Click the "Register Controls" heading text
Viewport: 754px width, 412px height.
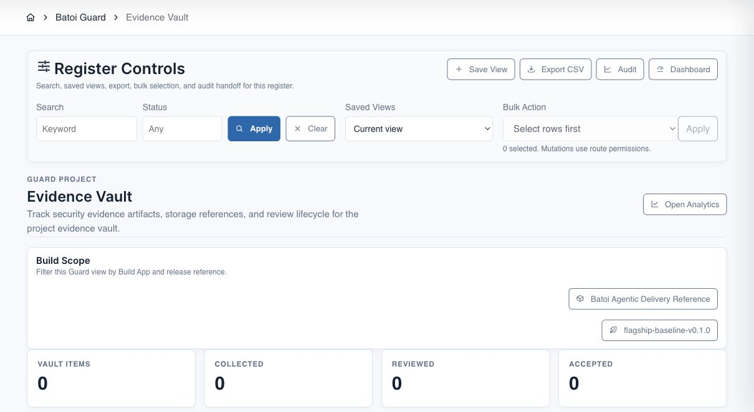pos(120,68)
